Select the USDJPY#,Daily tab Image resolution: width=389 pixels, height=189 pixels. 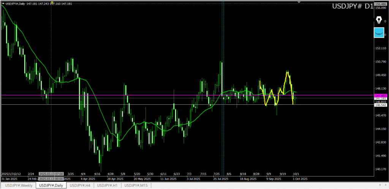51,185
